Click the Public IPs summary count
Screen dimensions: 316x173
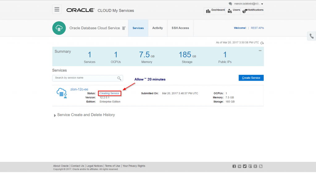click(x=225, y=55)
